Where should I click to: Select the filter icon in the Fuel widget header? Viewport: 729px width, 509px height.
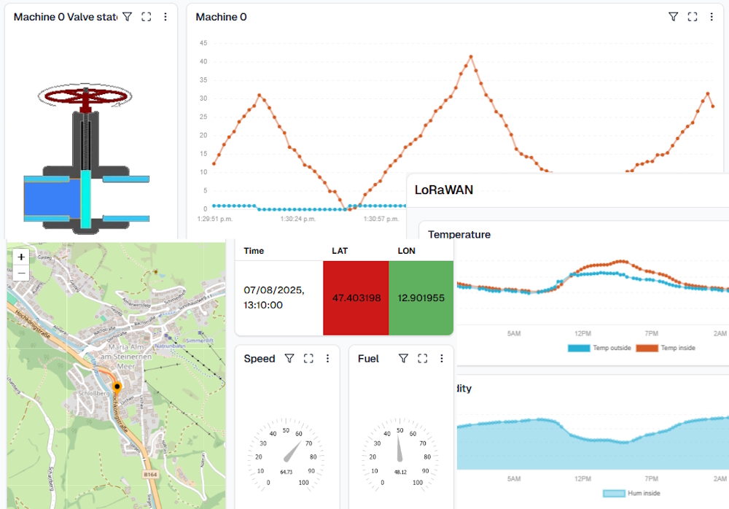(x=402, y=358)
